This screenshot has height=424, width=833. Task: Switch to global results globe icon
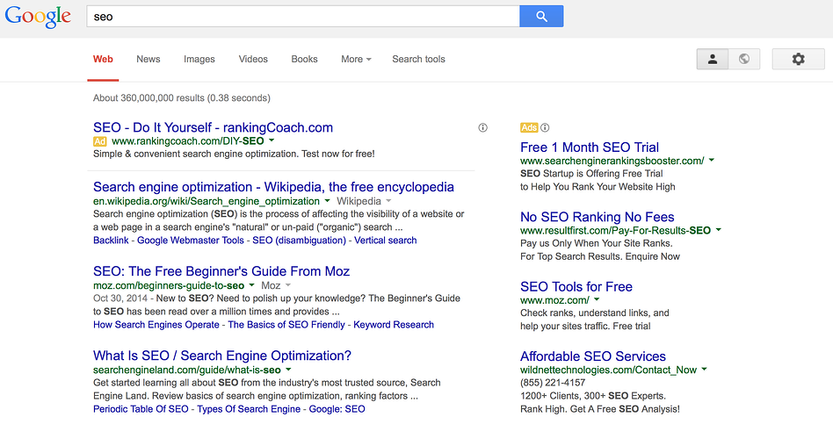pos(744,59)
